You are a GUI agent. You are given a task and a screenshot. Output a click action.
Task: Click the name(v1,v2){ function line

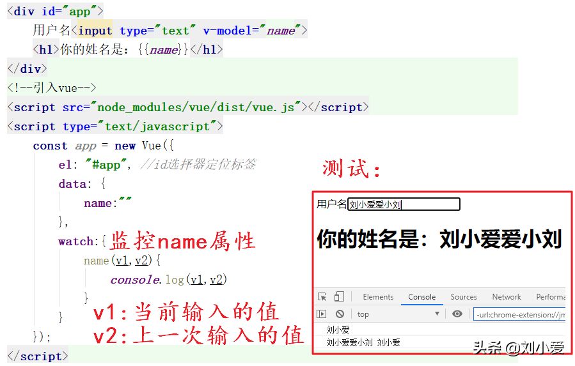point(122,261)
